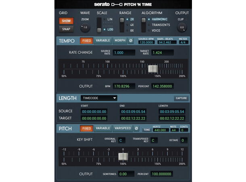
Task: Click the SOURCE RATE field 1.000
Action: coord(124,53)
